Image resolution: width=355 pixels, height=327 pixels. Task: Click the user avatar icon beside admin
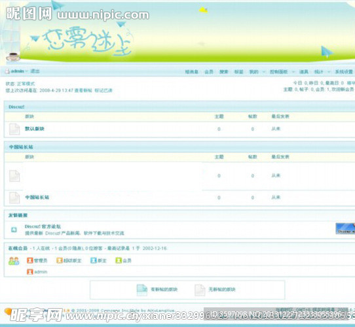(7, 71)
